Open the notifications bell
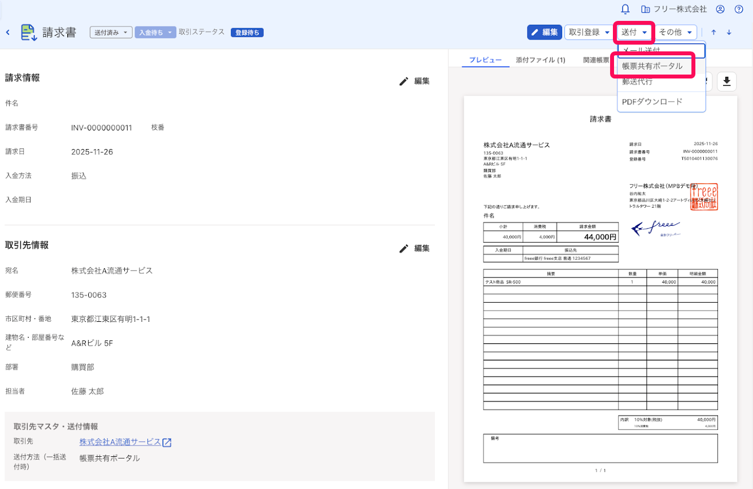This screenshot has width=753, height=489. click(x=625, y=9)
